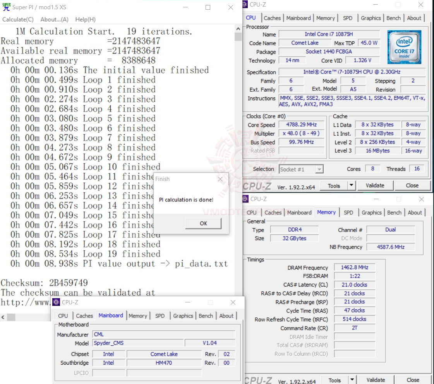Viewport: 434px width, 384px height.
Task: Open CPU tab in the Mainboard CPU-Z window
Action: (63, 316)
